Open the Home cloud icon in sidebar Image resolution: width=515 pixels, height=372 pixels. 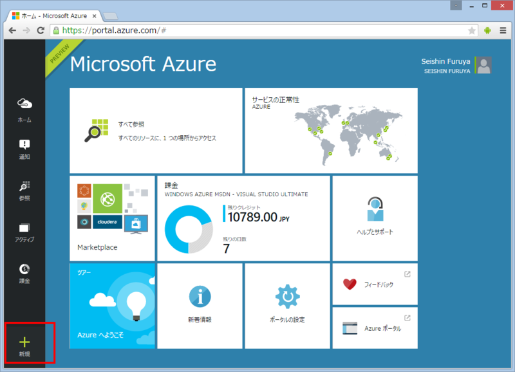click(24, 104)
